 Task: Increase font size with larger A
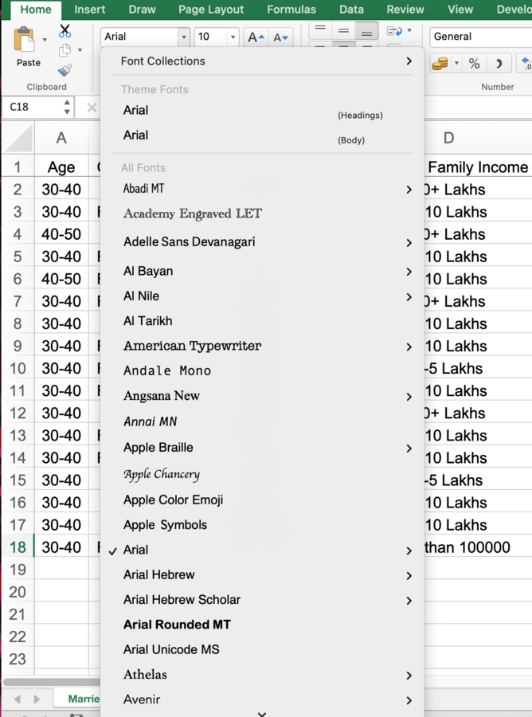coord(255,37)
